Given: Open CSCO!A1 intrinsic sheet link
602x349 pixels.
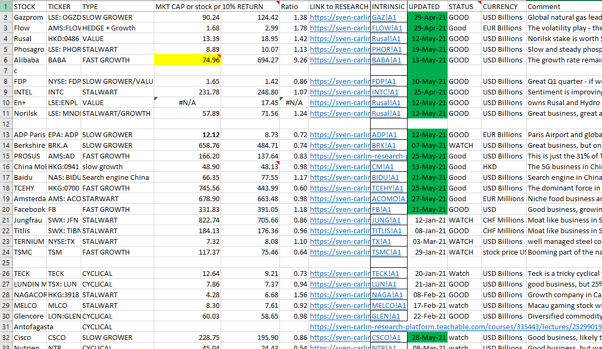Looking at the screenshot, I should coord(386,337).
